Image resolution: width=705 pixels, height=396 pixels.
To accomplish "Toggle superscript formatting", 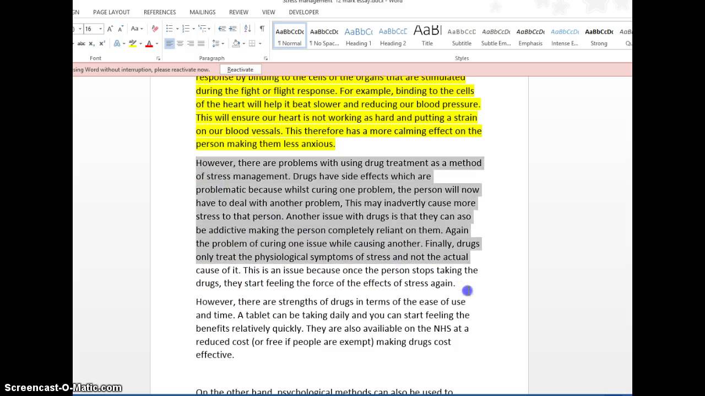I will (102, 43).
